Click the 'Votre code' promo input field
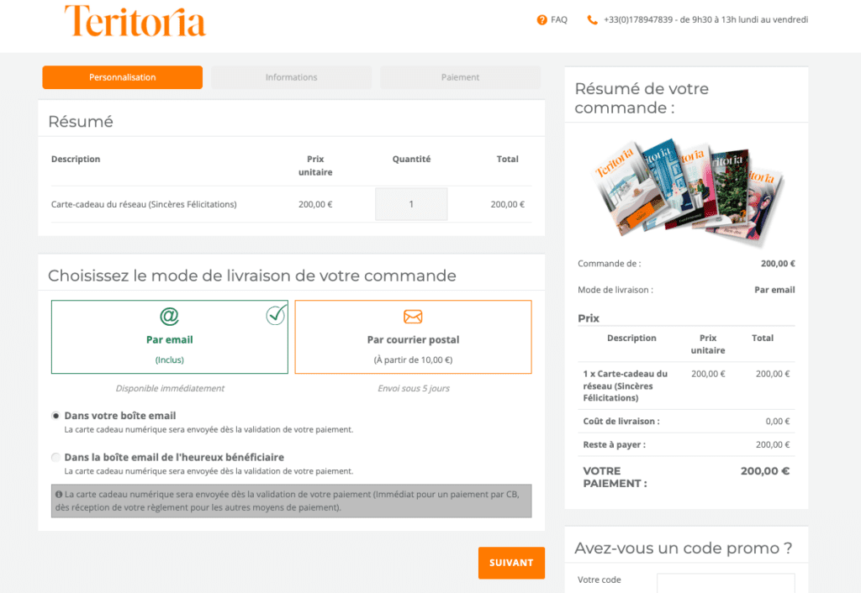Screen dimensions: 861x593 725,582
